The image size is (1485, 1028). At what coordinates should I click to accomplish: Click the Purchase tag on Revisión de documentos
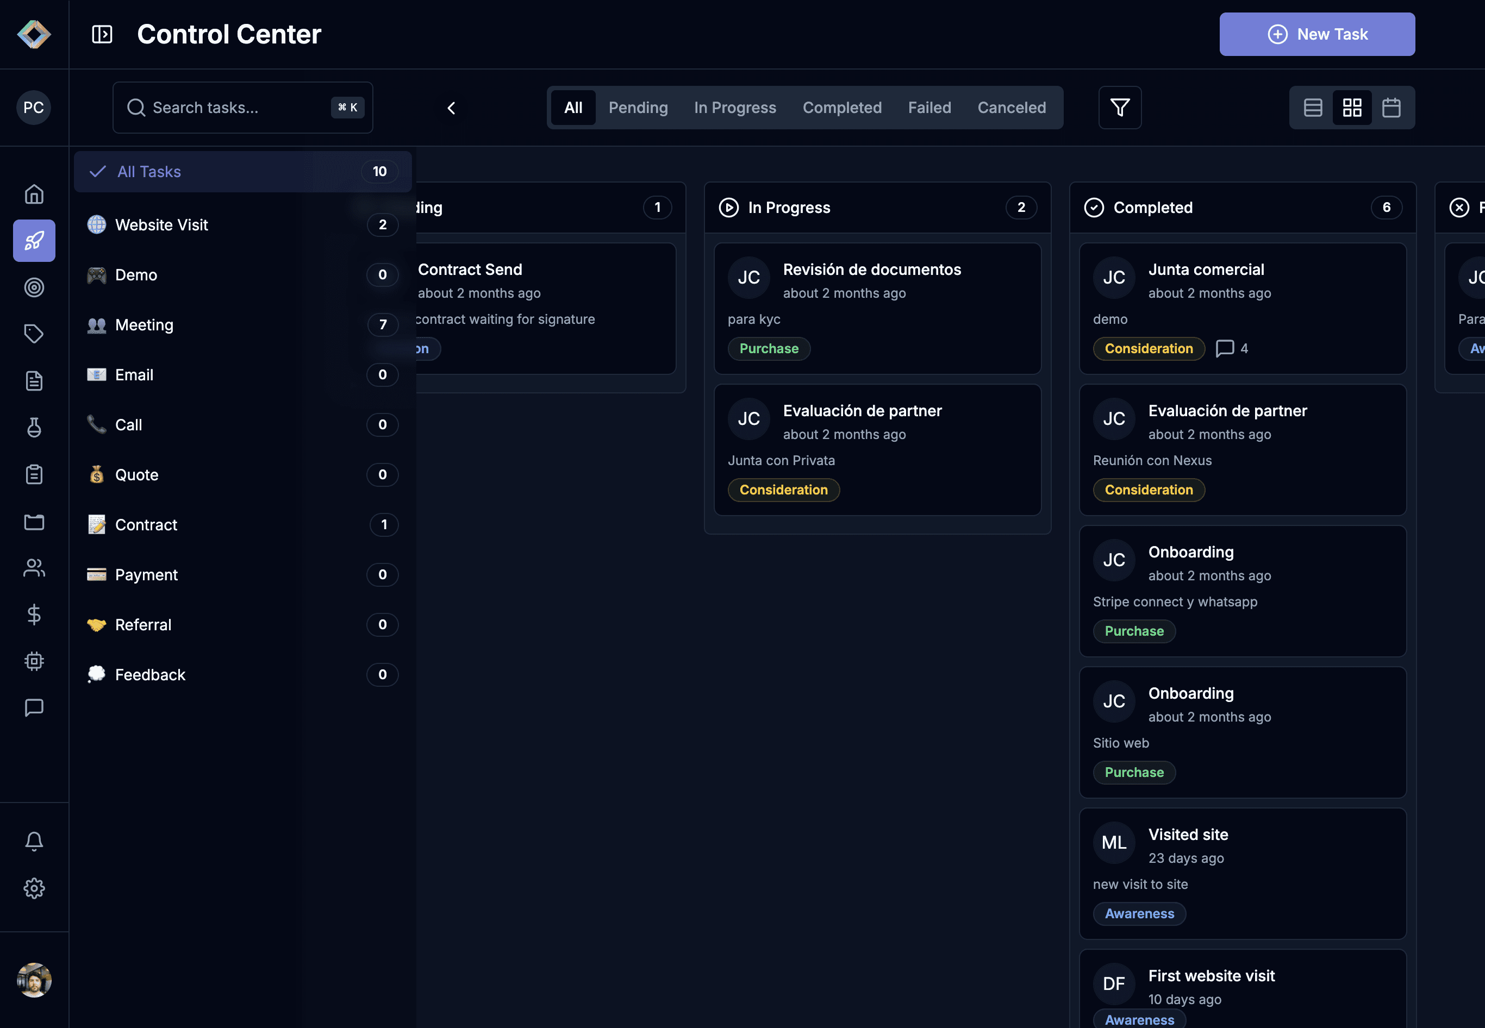pos(769,348)
